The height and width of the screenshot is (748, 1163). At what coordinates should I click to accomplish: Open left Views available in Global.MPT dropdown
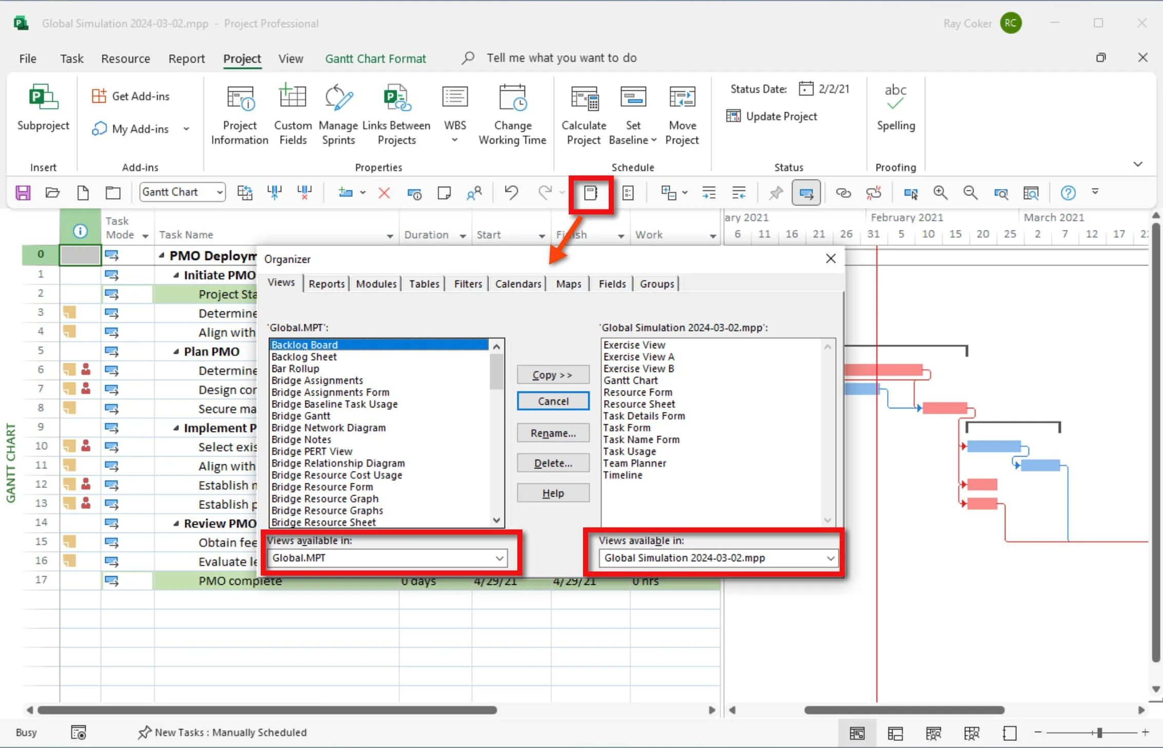coord(499,558)
